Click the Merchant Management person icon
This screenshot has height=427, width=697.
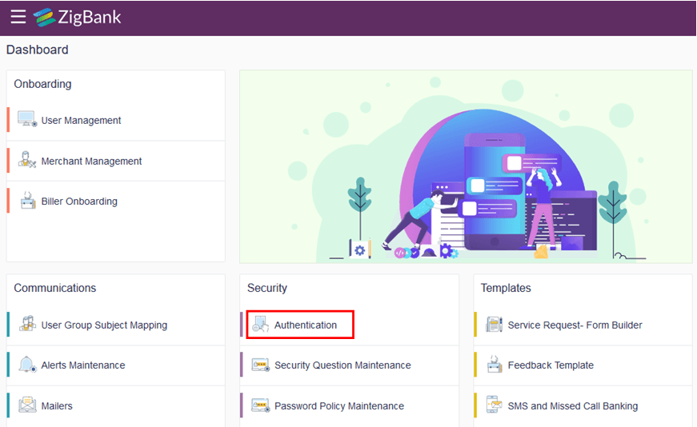[x=27, y=159]
